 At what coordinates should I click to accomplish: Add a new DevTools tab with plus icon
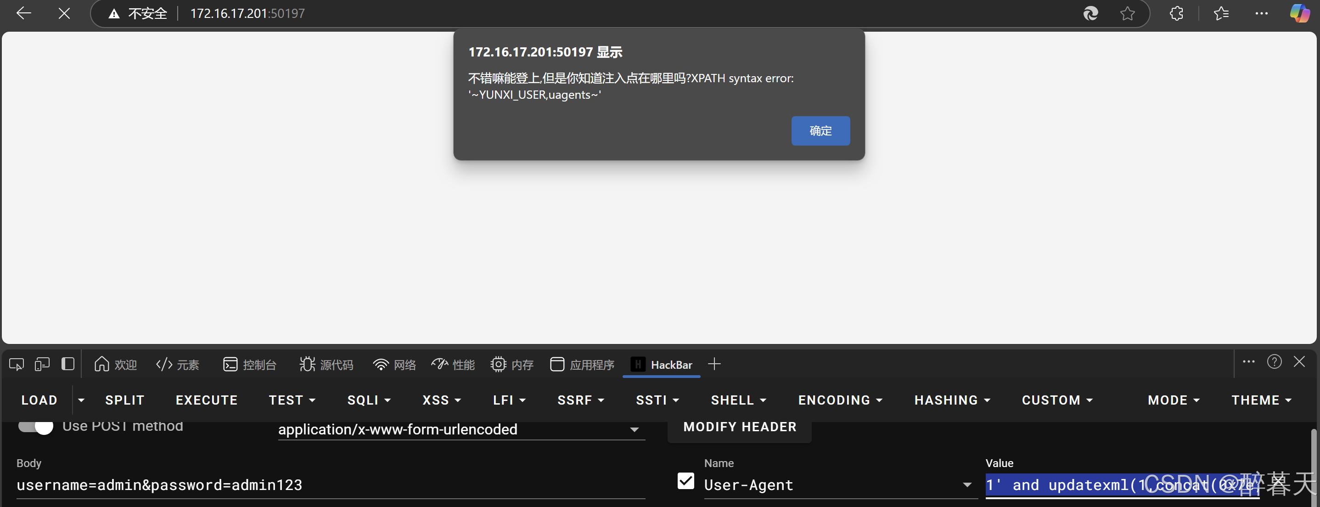coord(714,365)
